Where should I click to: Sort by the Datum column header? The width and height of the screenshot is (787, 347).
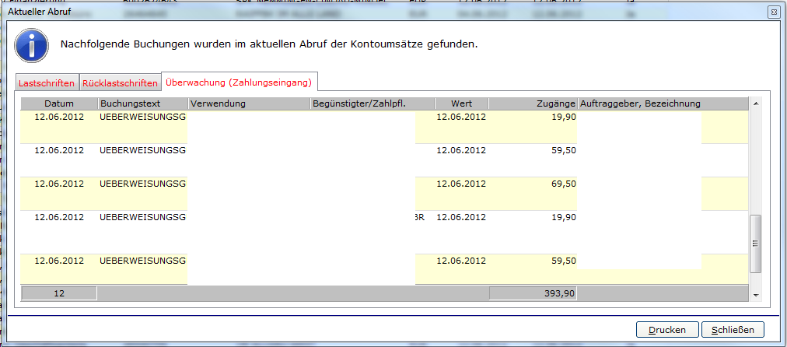click(x=59, y=104)
